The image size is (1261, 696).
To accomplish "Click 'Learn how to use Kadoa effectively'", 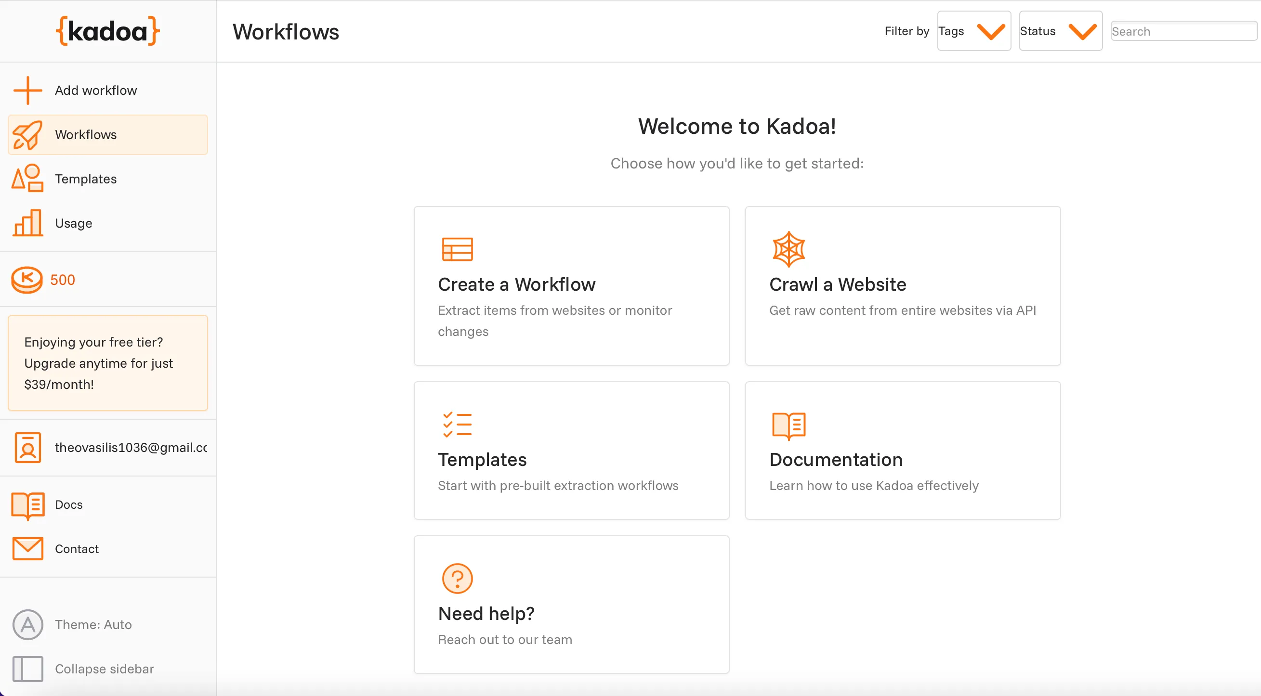I will (873, 485).
